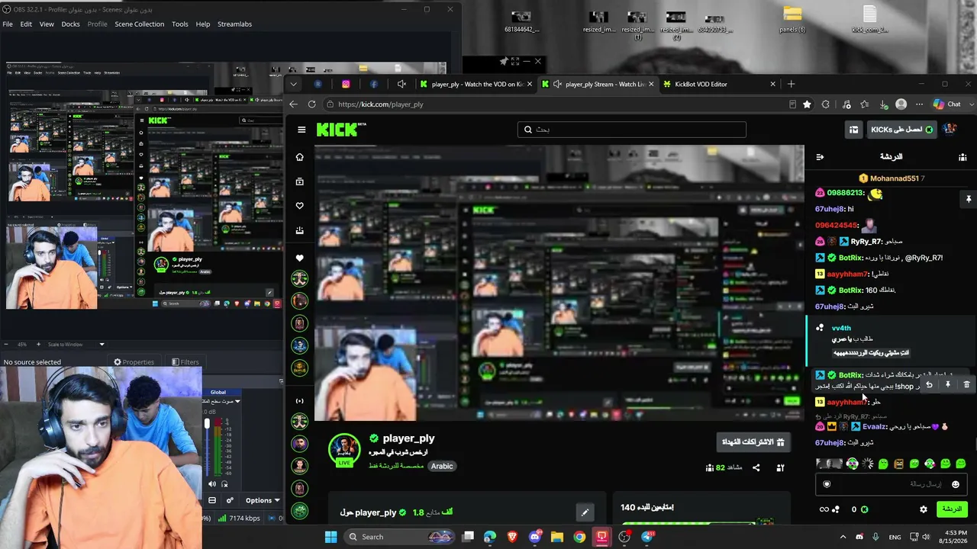Open the Facebook pinned tab
Image resolution: width=977 pixels, height=549 pixels.
click(x=374, y=84)
